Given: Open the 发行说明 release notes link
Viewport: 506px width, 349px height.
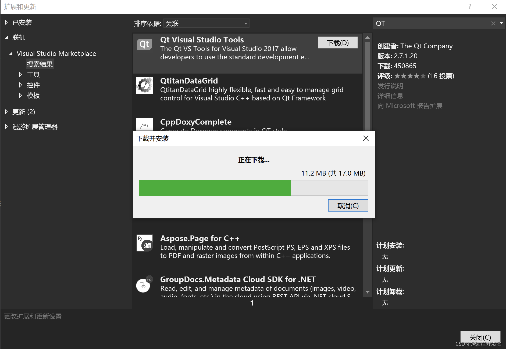Looking at the screenshot, I should pos(390,86).
